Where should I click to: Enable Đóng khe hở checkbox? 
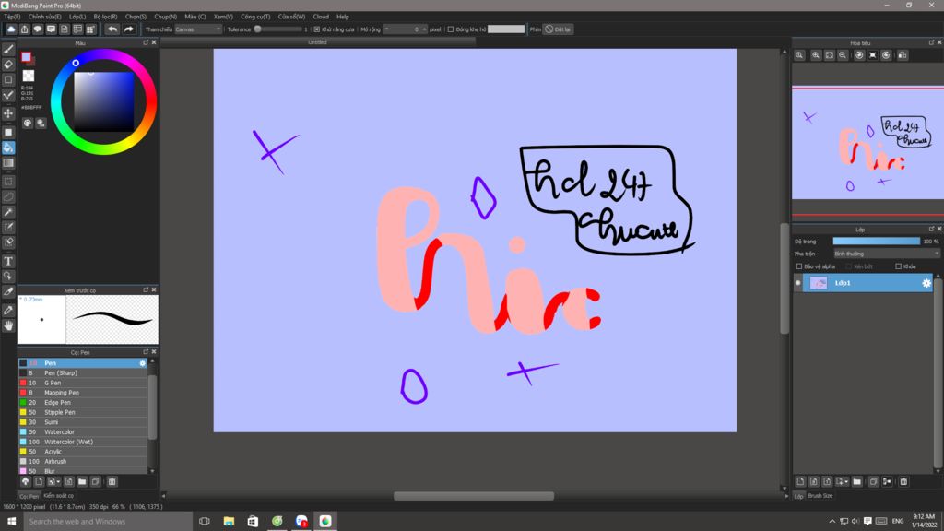[450, 29]
